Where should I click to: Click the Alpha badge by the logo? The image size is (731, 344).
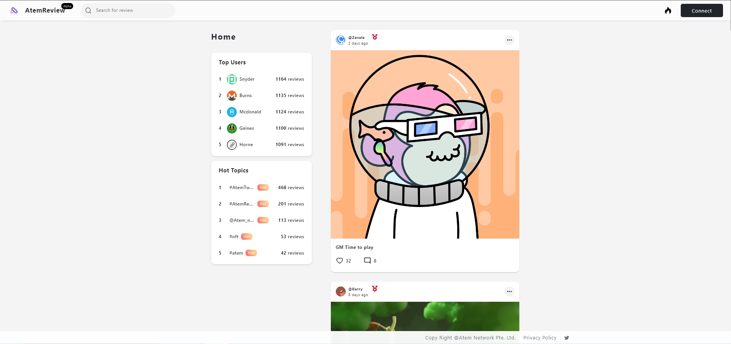click(67, 6)
